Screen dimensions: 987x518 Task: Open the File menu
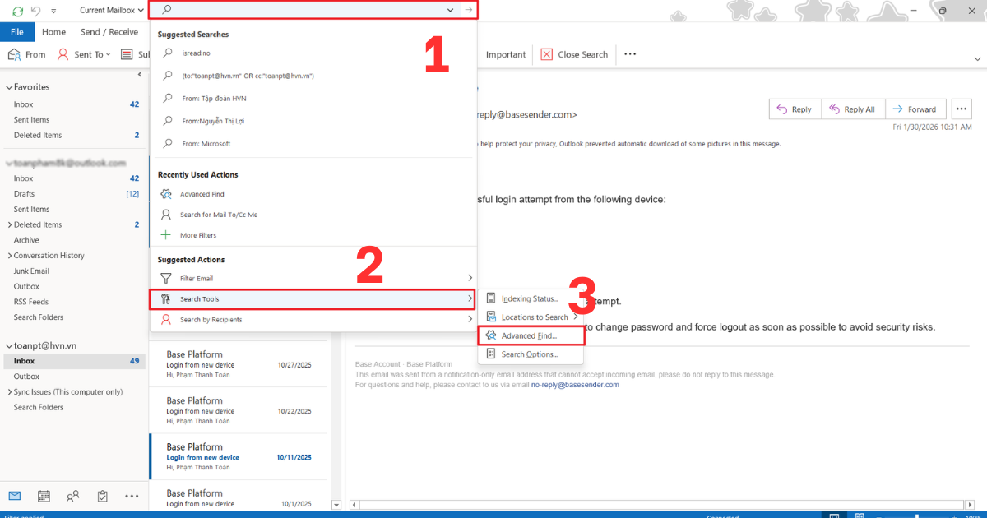16,31
